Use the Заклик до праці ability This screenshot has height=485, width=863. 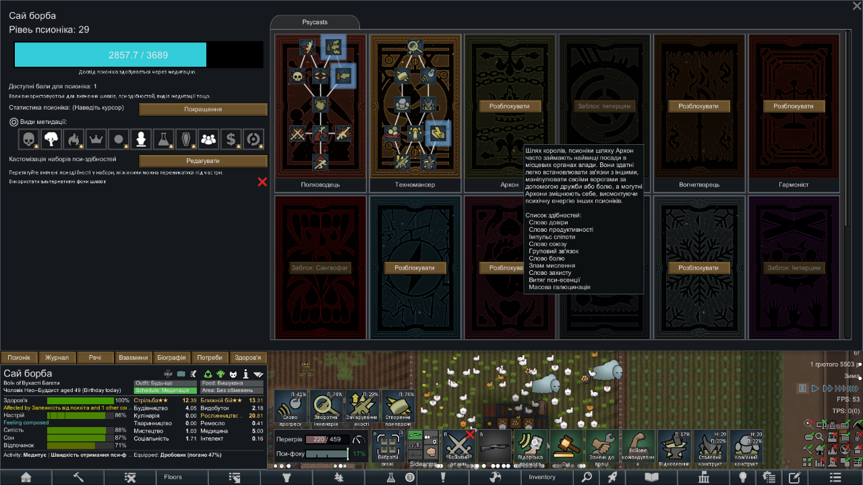[602, 447]
